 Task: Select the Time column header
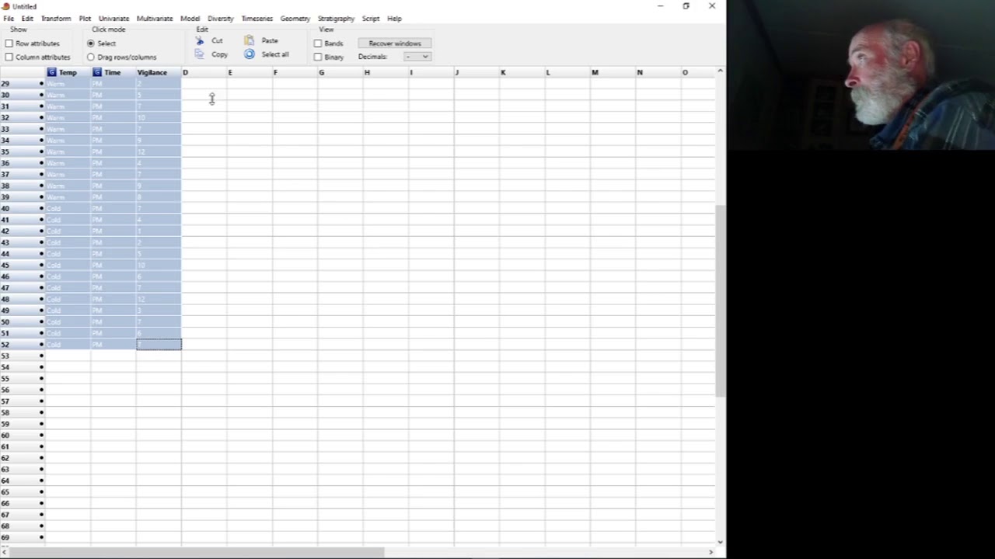click(x=113, y=72)
